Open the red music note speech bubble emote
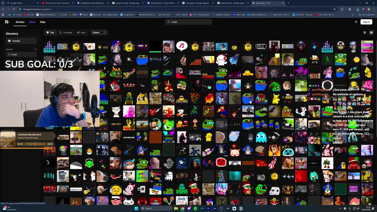 (182, 46)
